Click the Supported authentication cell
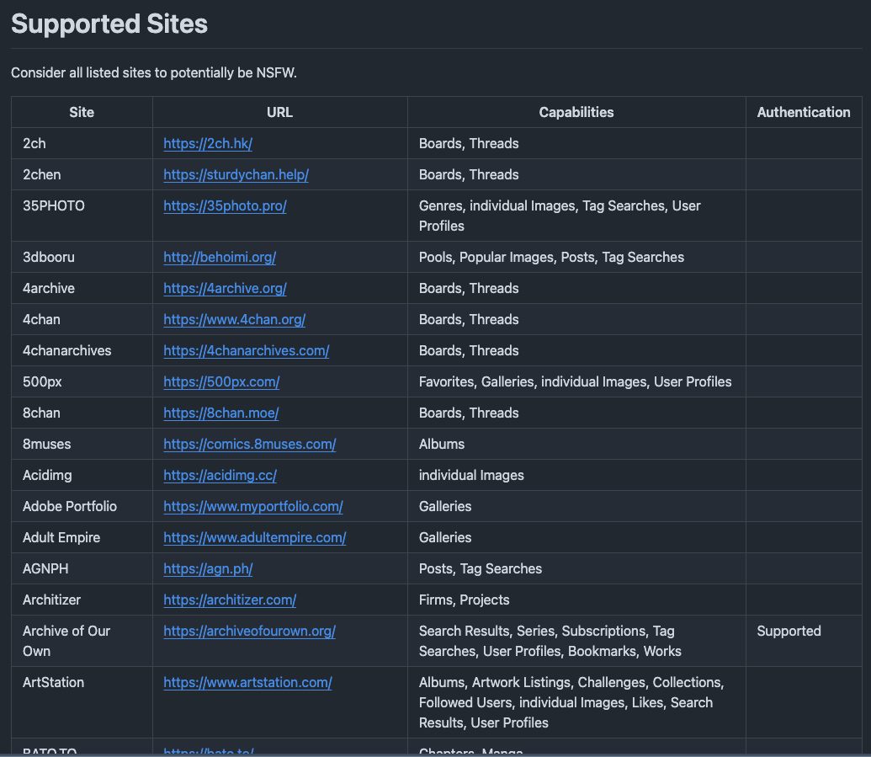Viewport: 871px width, 757px height. click(x=804, y=641)
